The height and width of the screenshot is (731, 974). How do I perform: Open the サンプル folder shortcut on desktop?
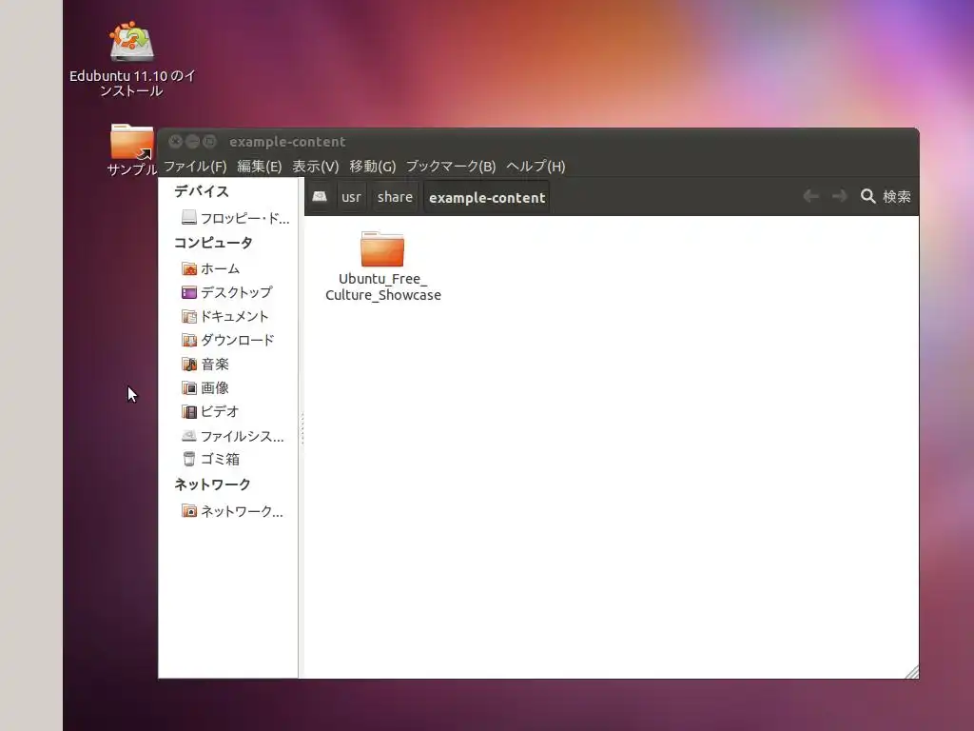[x=131, y=142]
